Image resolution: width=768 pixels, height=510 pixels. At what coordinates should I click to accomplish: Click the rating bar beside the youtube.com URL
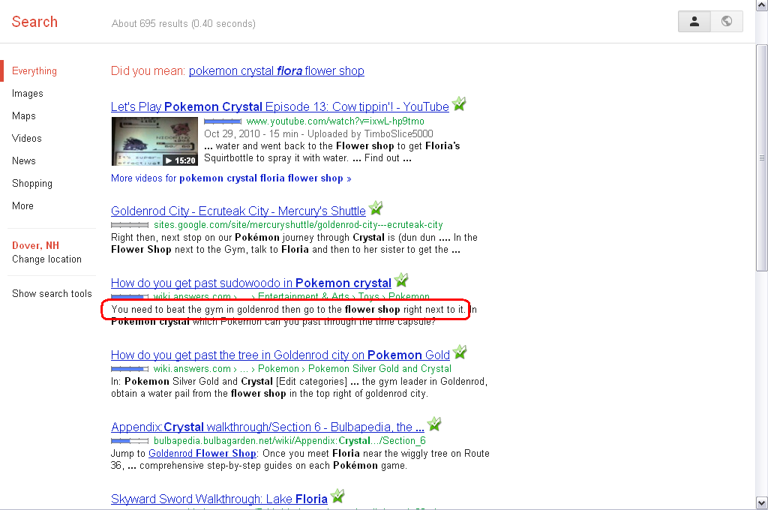click(x=223, y=121)
